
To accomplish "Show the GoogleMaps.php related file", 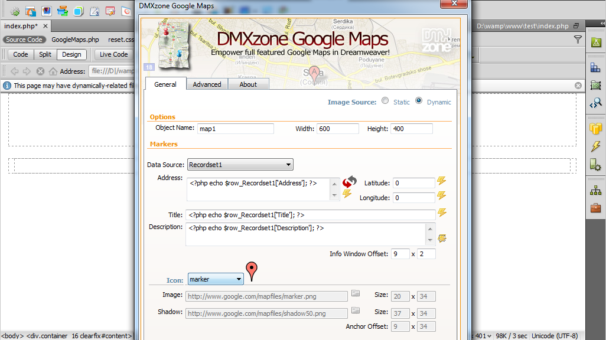I will [76, 40].
